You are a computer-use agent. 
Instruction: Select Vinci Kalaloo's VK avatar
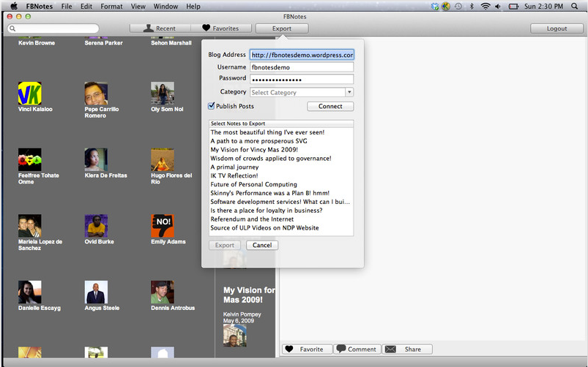pos(29,94)
